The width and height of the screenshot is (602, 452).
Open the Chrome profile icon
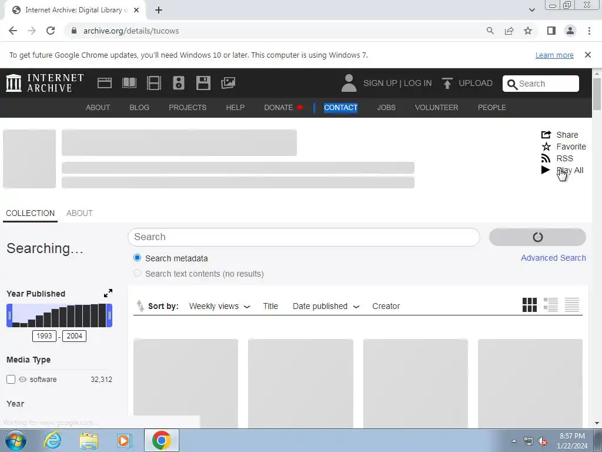click(x=570, y=31)
